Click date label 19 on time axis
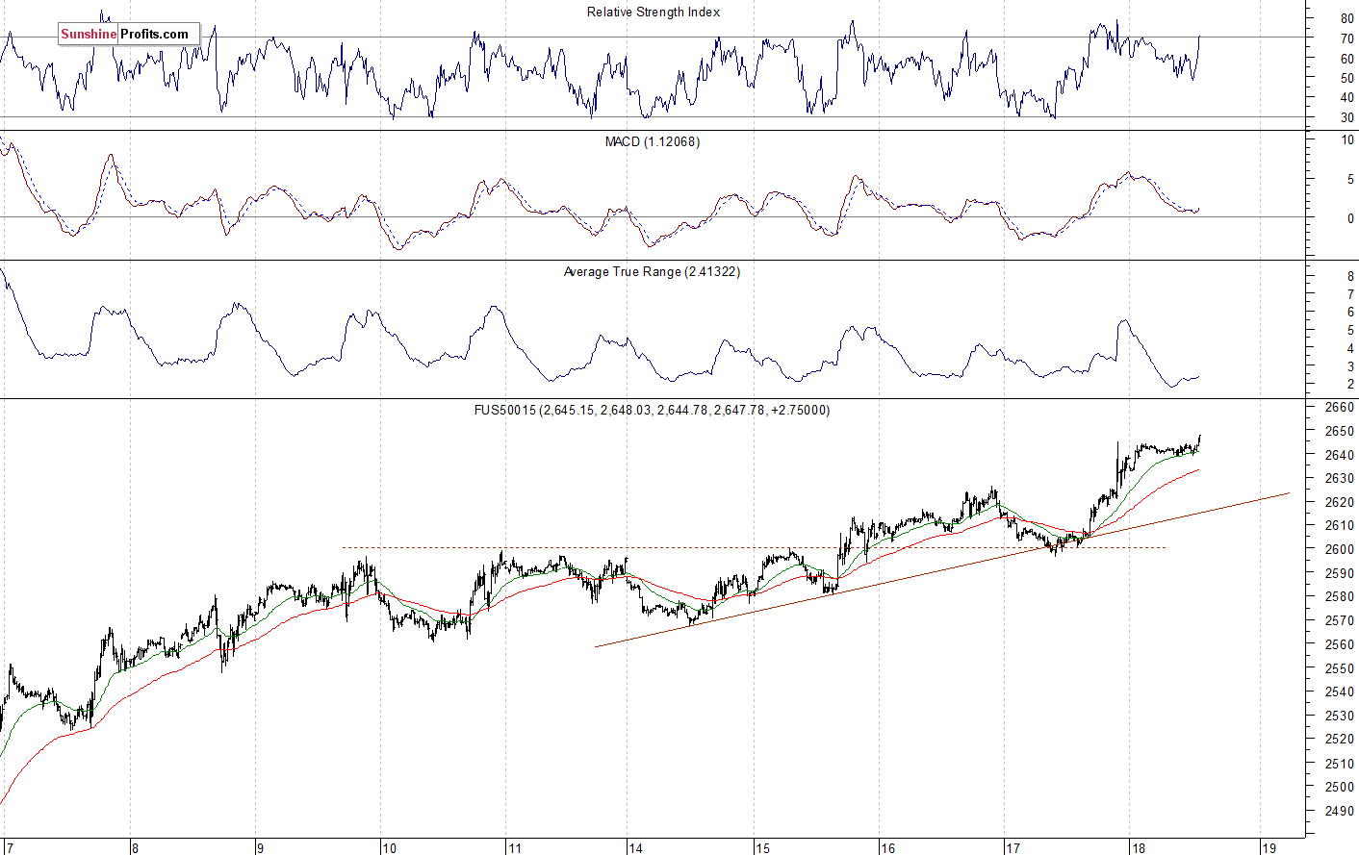1359x855 pixels. tap(1269, 847)
